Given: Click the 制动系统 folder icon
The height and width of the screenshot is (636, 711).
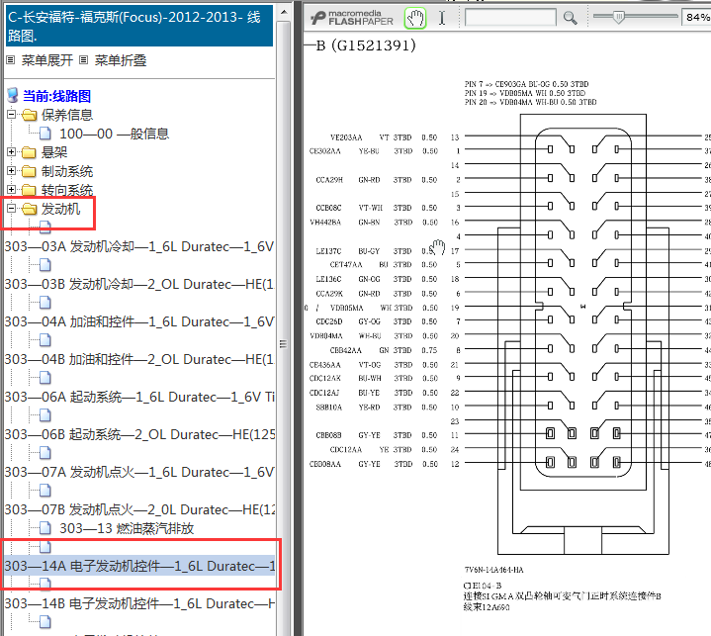Looking at the screenshot, I should (x=29, y=171).
